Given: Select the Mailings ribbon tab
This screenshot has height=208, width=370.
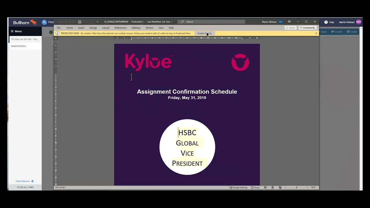Looking at the screenshot, I should tap(136, 28).
